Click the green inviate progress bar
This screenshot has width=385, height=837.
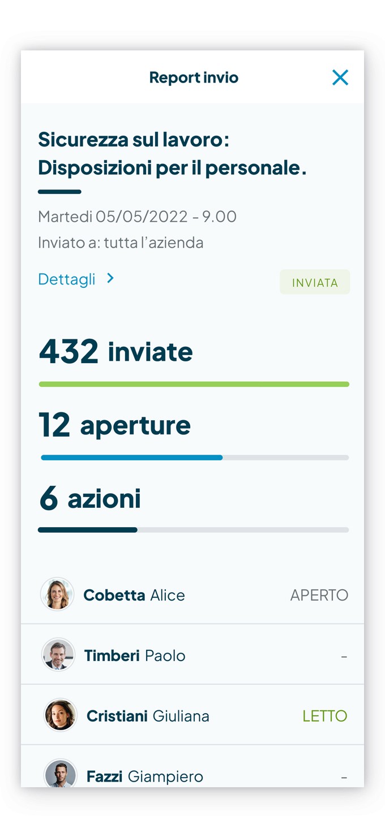[x=194, y=383]
